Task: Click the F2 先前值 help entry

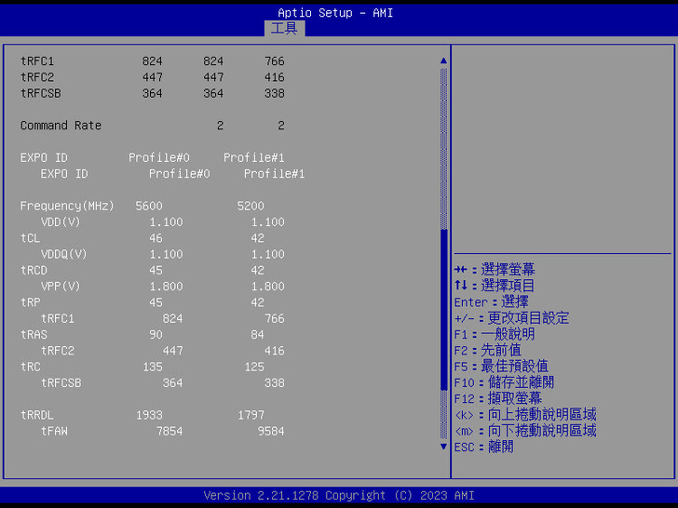Action: point(488,351)
